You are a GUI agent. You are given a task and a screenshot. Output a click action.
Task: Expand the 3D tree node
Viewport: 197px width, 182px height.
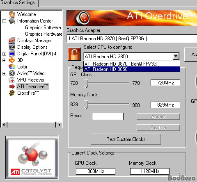[x=5, y=60]
